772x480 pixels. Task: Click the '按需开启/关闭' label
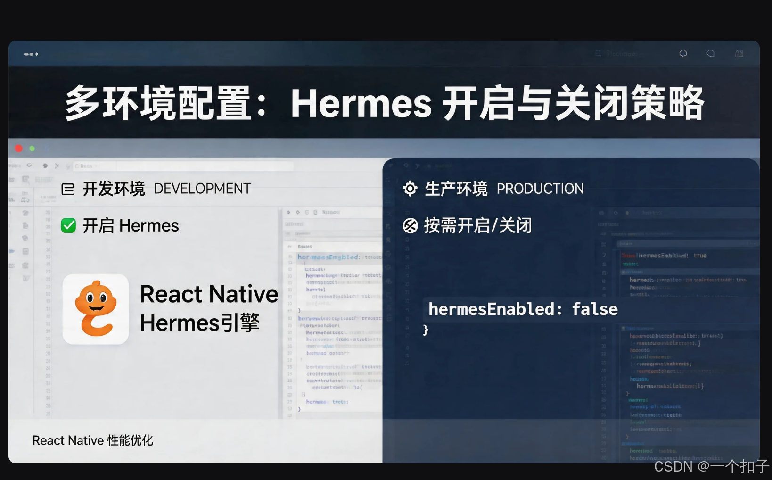[x=478, y=226]
